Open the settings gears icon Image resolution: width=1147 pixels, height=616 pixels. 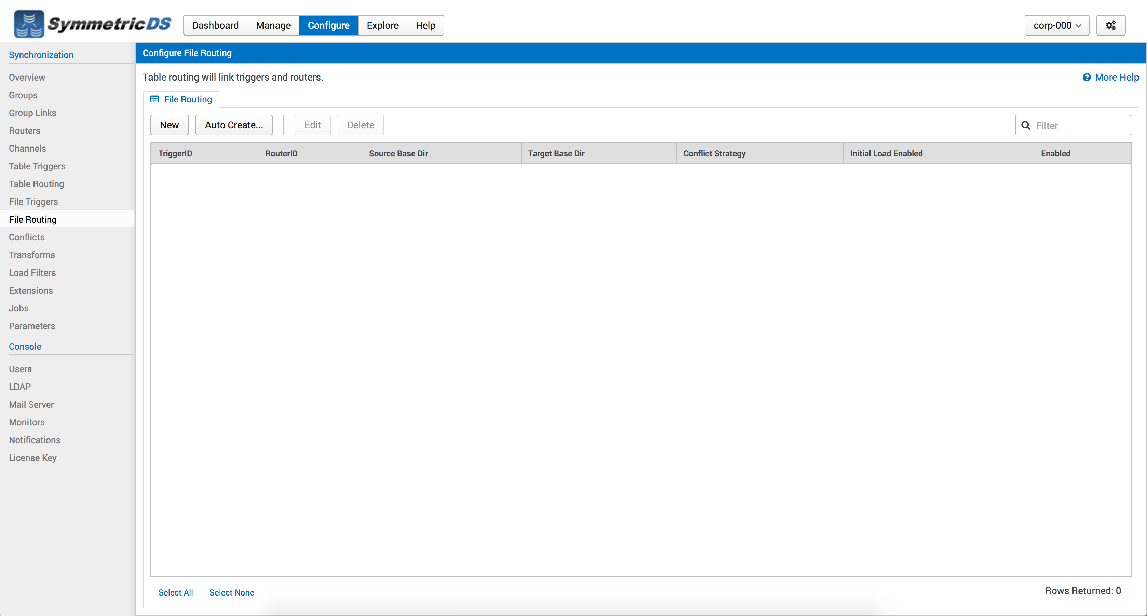click(1110, 25)
